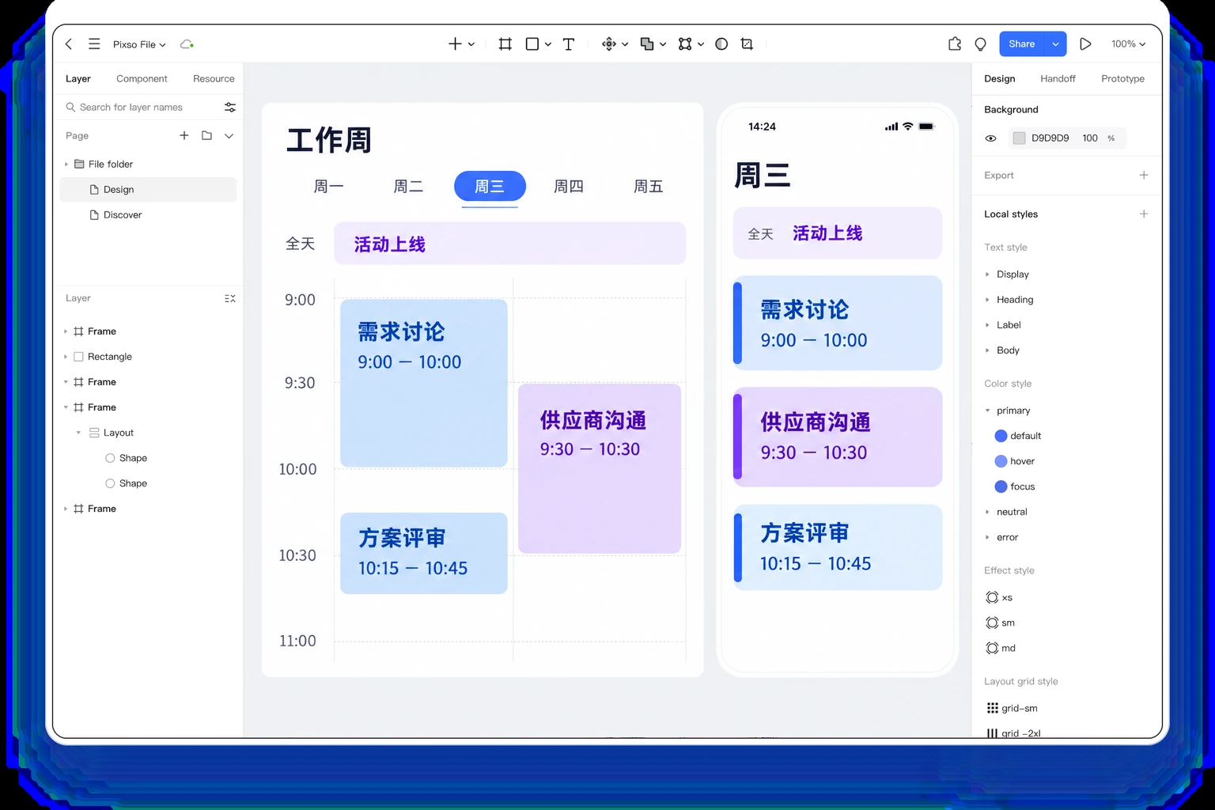The image size is (1215, 810).
Task: Click the background opacity 100 field
Action: 1090,138
